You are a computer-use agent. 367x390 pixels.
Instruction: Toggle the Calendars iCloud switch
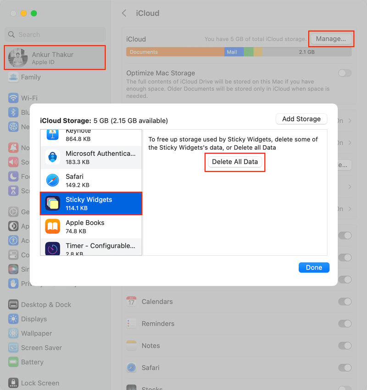tap(345, 302)
